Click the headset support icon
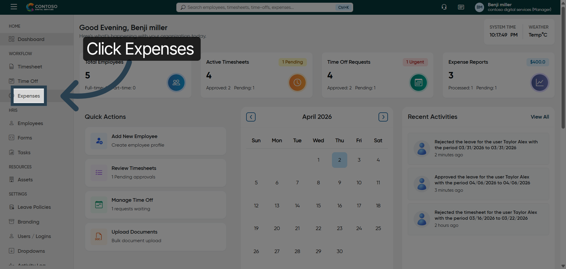 tap(444, 7)
